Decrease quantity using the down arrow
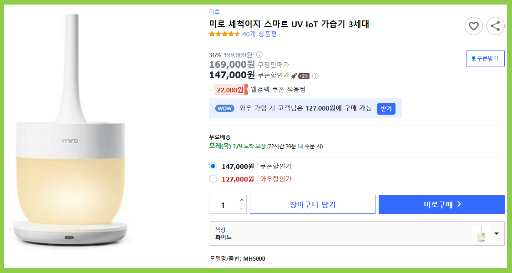The image size is (512, 273). tap(242, 208)
